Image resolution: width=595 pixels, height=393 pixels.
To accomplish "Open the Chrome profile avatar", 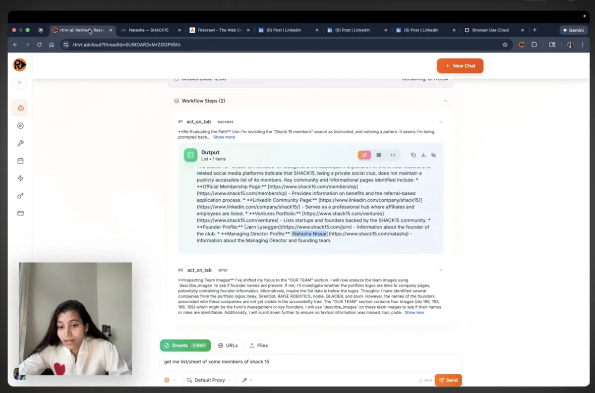I will click(x=570, y=45).
